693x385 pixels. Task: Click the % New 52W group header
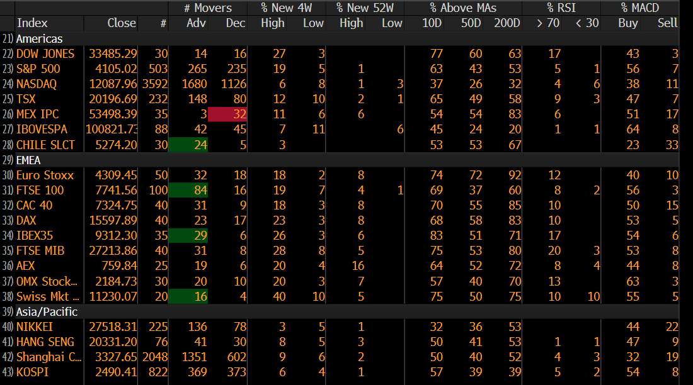click(365, 8)
